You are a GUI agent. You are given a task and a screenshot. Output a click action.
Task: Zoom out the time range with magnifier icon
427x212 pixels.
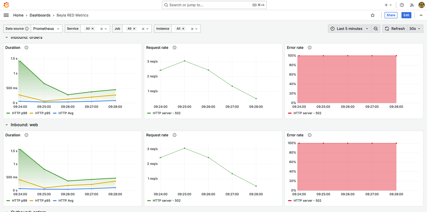coord(376,29)
